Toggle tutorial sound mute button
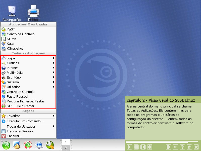Screen dimensions: 201x151 point(176,147)
